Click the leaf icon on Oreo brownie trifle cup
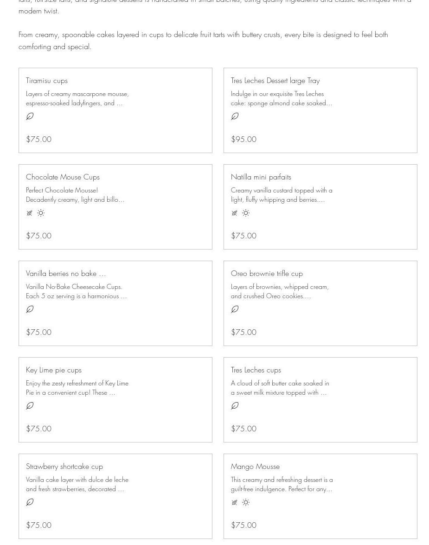The height and width of the screenshot is (545, 429). click(x=235, y=309)
